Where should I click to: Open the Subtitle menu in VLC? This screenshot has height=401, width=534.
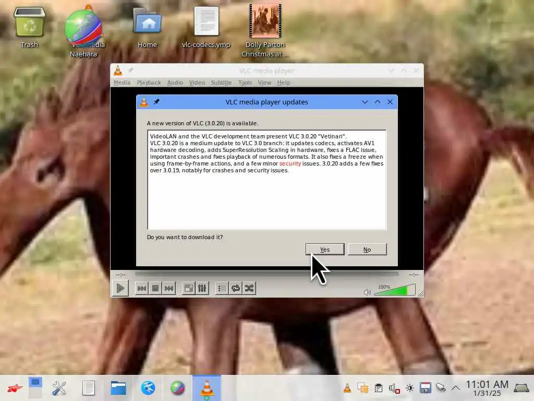tap(221, 82)
